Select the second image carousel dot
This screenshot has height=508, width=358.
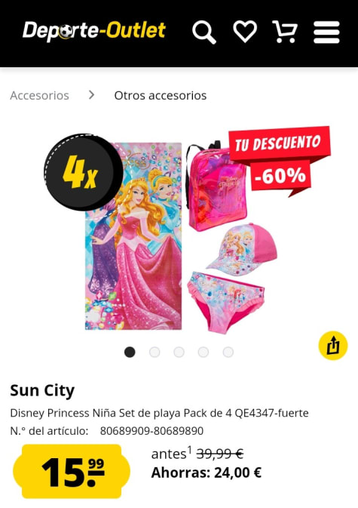tap(155, 352)
